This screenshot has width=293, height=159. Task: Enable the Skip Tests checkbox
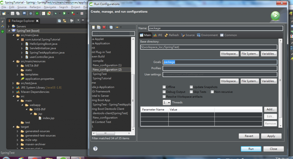click(191, 92)
